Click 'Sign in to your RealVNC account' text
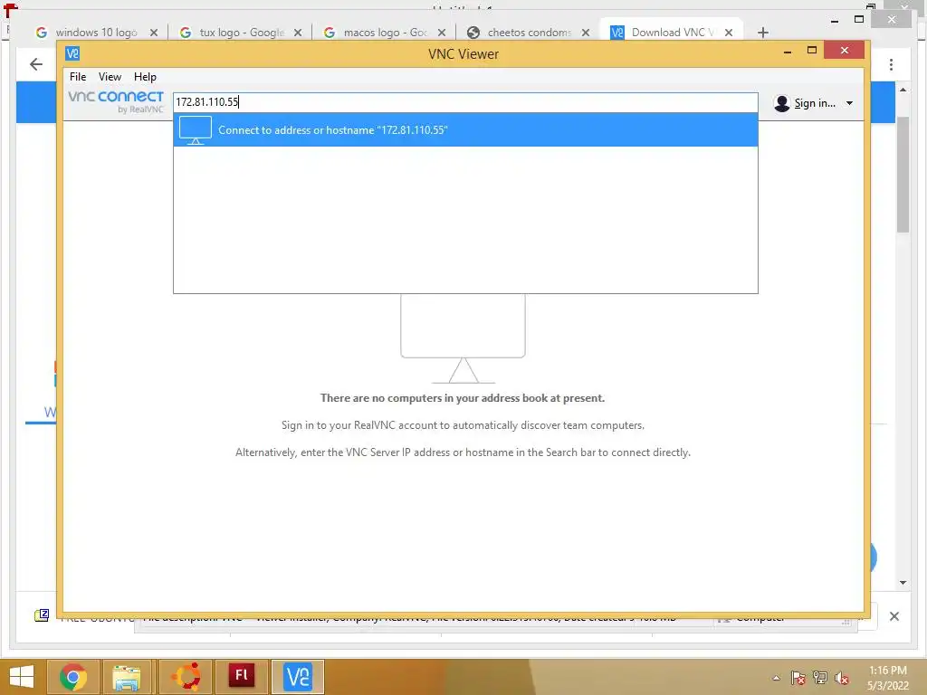 tap(463, 425)
